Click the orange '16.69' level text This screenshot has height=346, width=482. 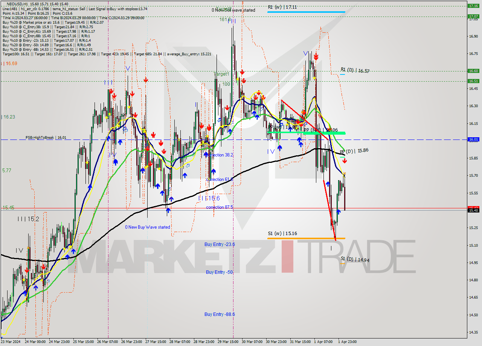point(11,64)
